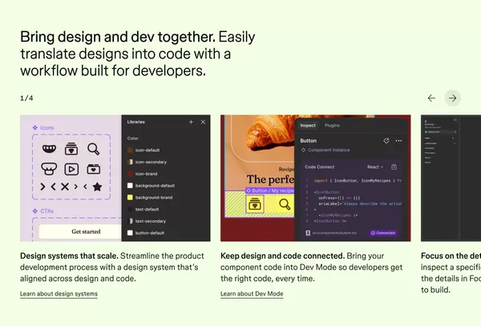Click the Icons component diamond icon
The image size is (481, 326).
[x=35, y=128]
